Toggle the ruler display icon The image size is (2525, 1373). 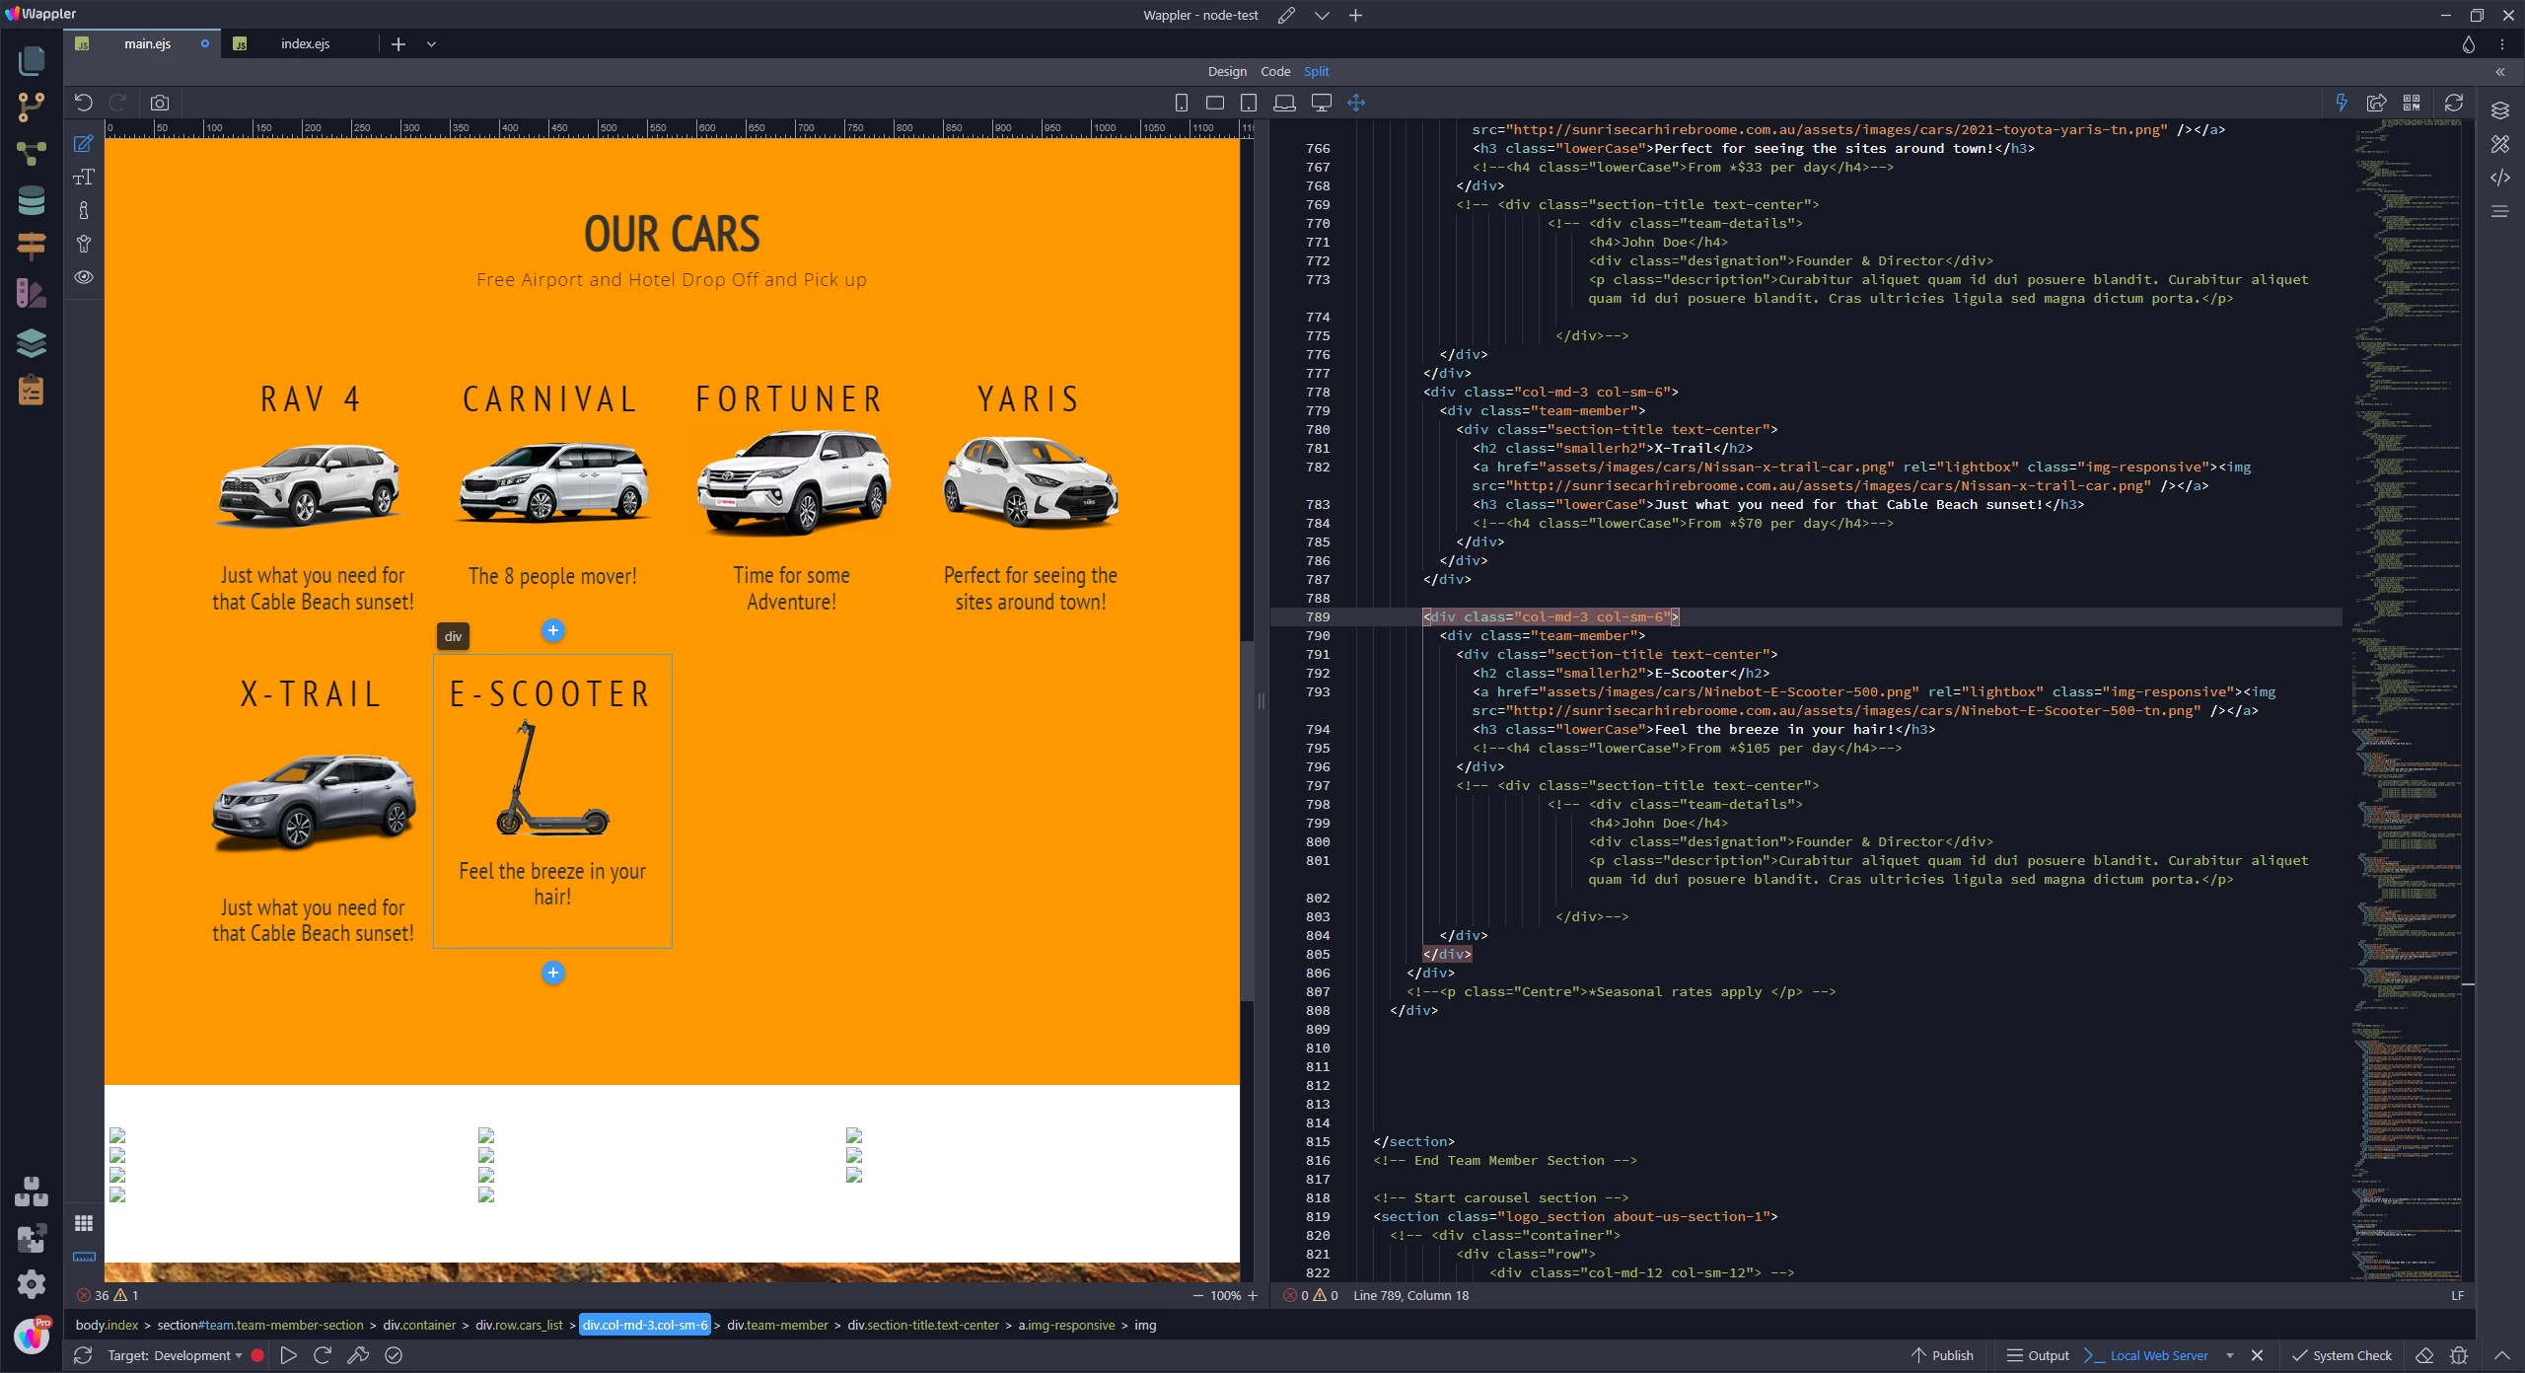[x=84, y=1257]
